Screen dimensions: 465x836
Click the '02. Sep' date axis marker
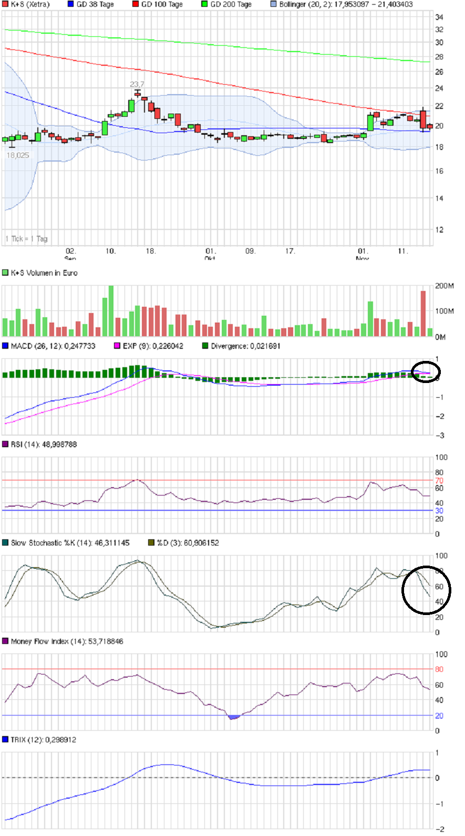pos(70,254)
